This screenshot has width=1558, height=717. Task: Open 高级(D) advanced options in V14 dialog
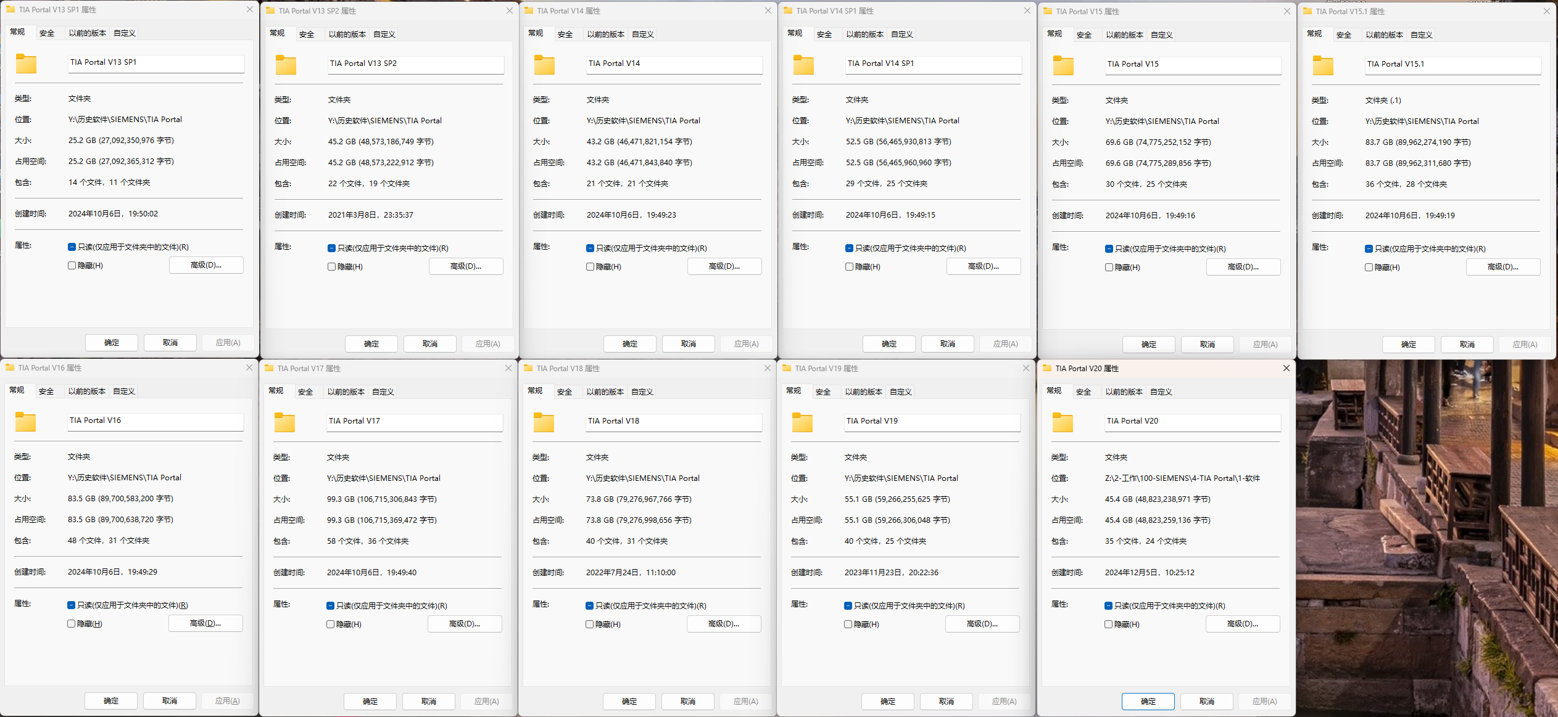coord(724,266)
